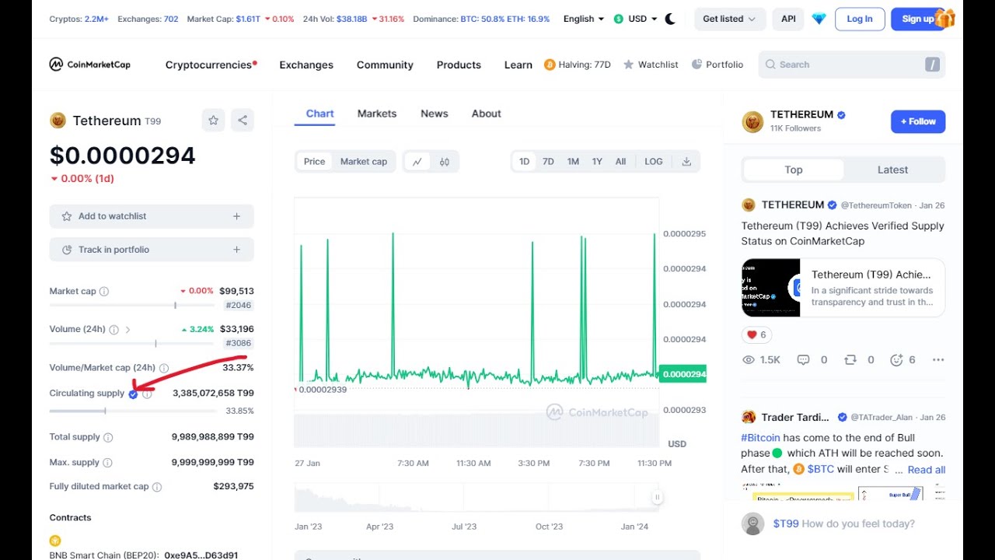Click the Market cap info icon
Screen dimensions: 995x560
(x=104, y=291)
